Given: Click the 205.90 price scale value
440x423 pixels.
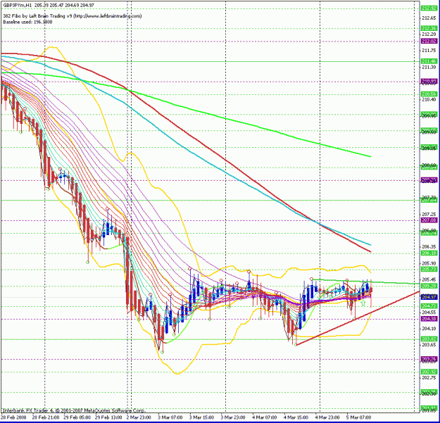Looking at the screenshot, I should 429,263.
